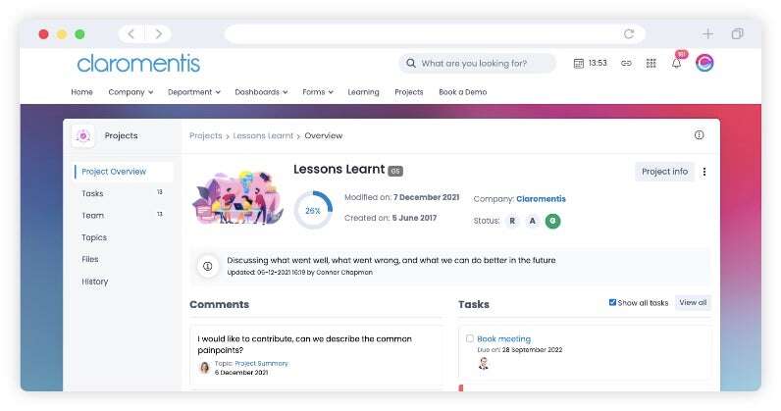Screen dimensions: 781x411
Task: Click the Projects app icon in sidebar
Action: [x=83, y=136]
